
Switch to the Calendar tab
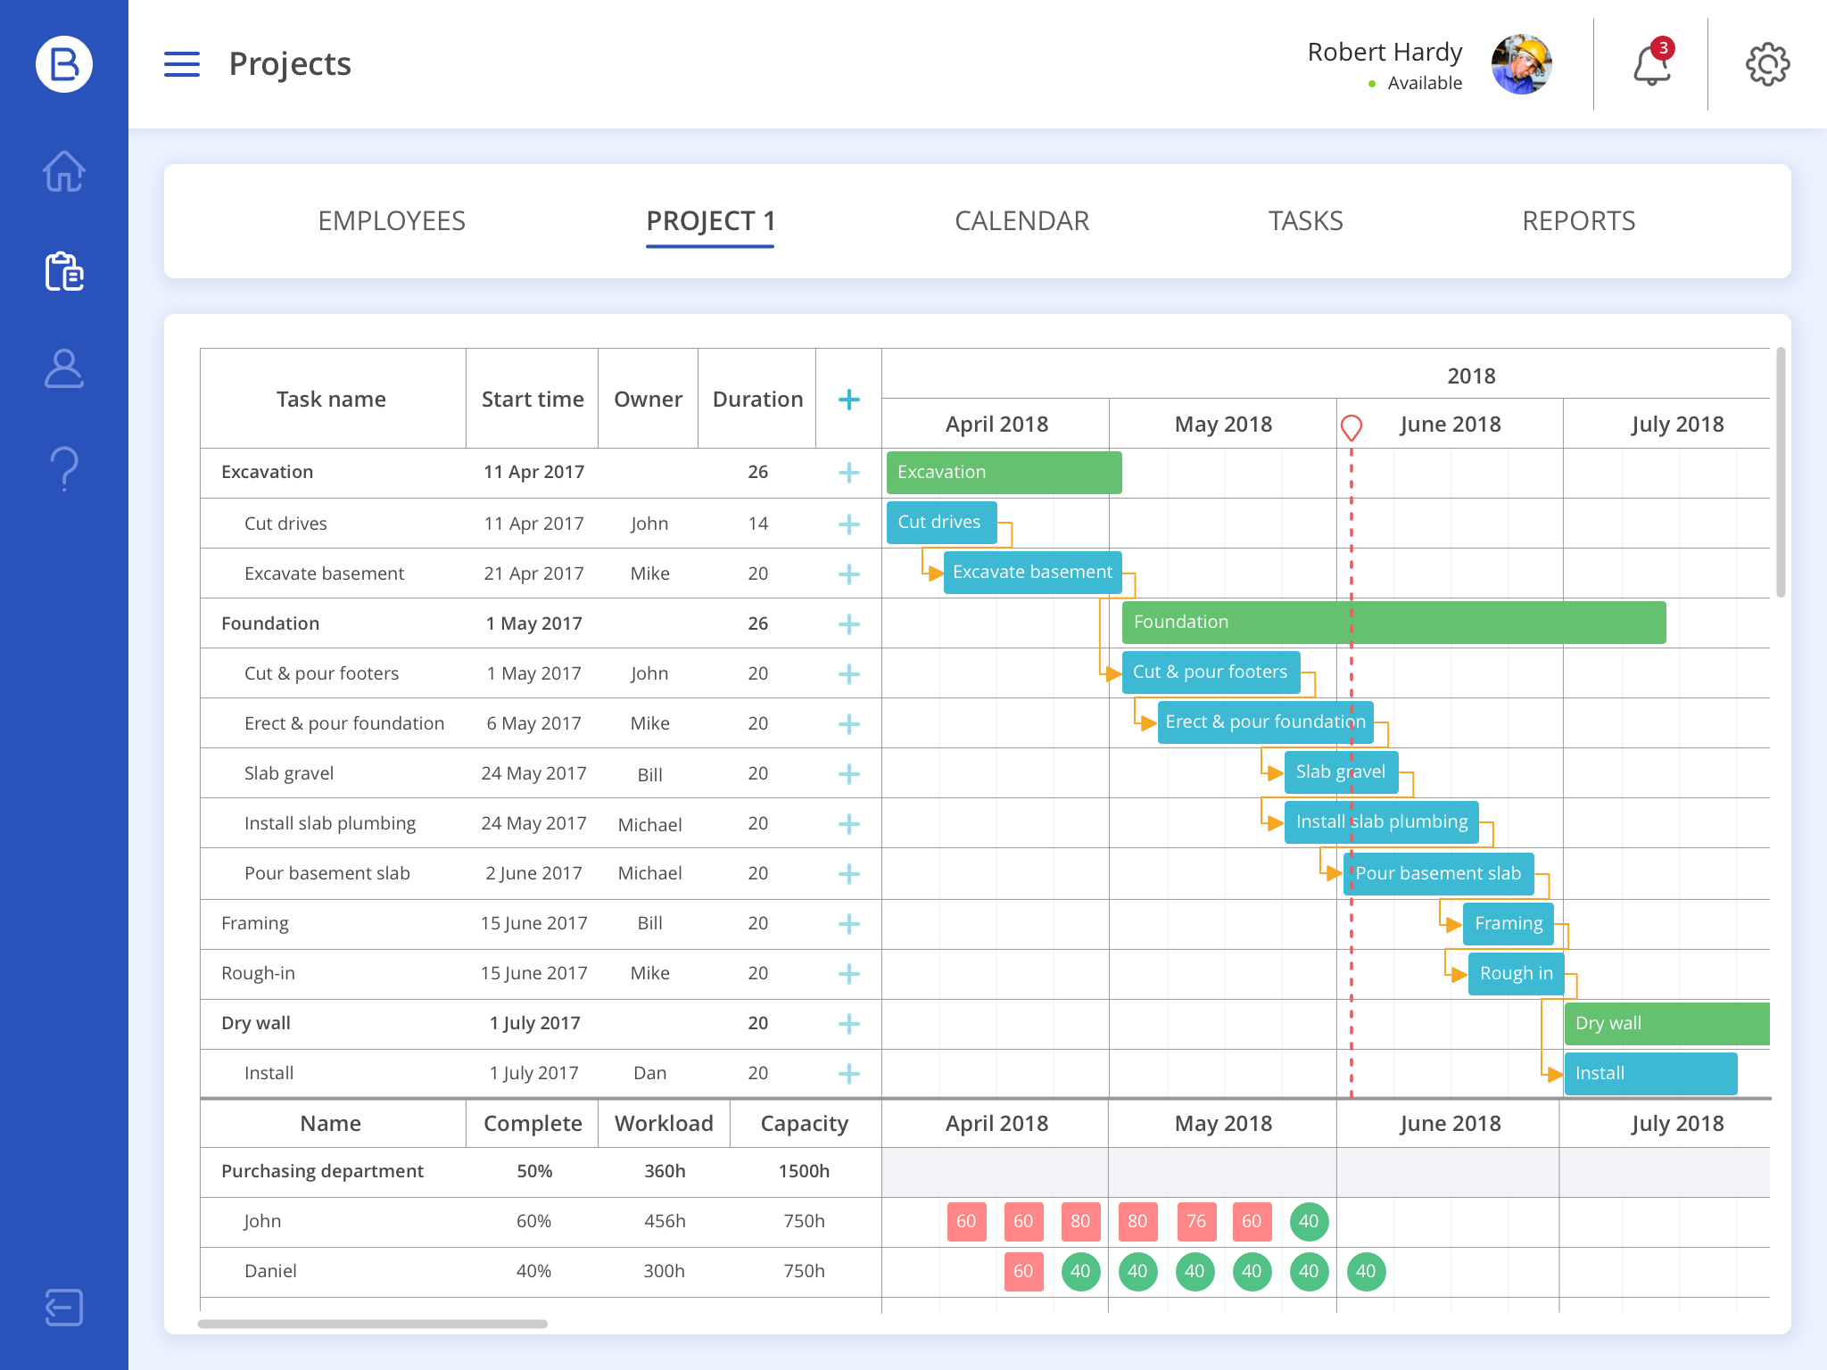click(1021, 220)
